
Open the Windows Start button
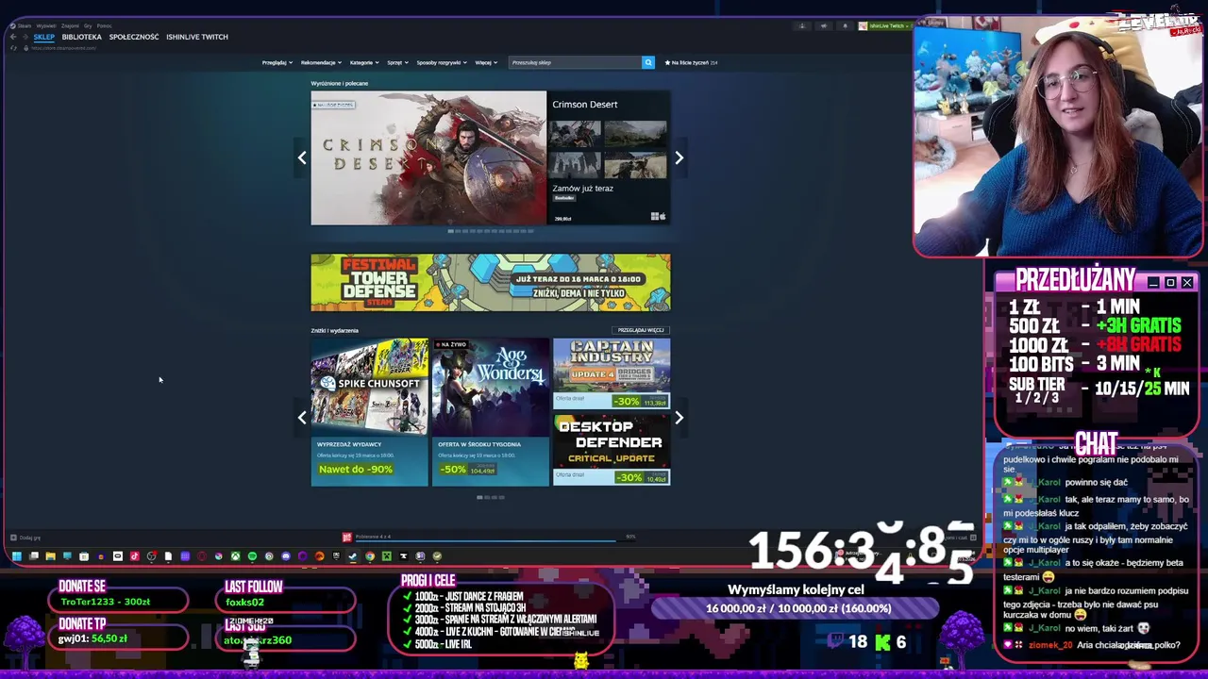pyautogui.click(x=16, y=556)
